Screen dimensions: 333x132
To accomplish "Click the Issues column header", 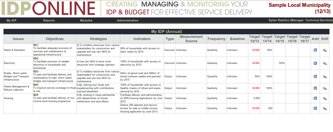I will (x=18, y=39).
